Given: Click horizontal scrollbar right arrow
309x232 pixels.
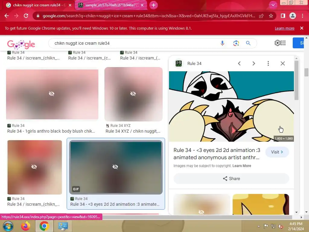Looking at the screenshot, I should (x=301, y=217).
